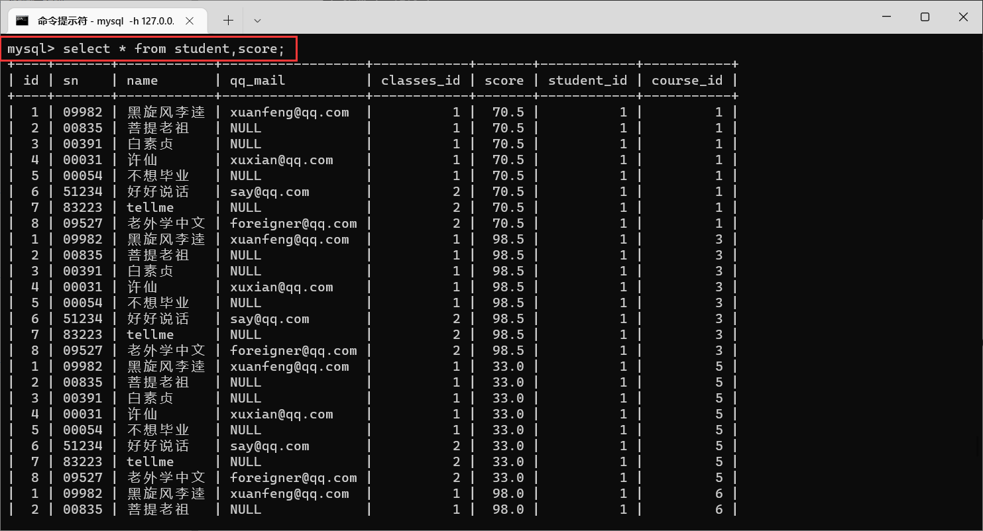Click 许仙 in the 98.5 score row
The image size is (983, 531).
pos(143,287)
